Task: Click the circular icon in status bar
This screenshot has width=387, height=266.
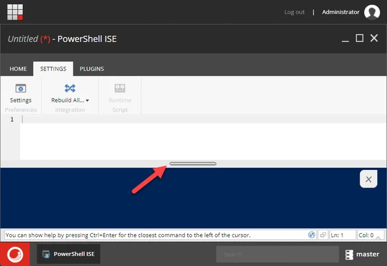Action: [x=312, y=235]
